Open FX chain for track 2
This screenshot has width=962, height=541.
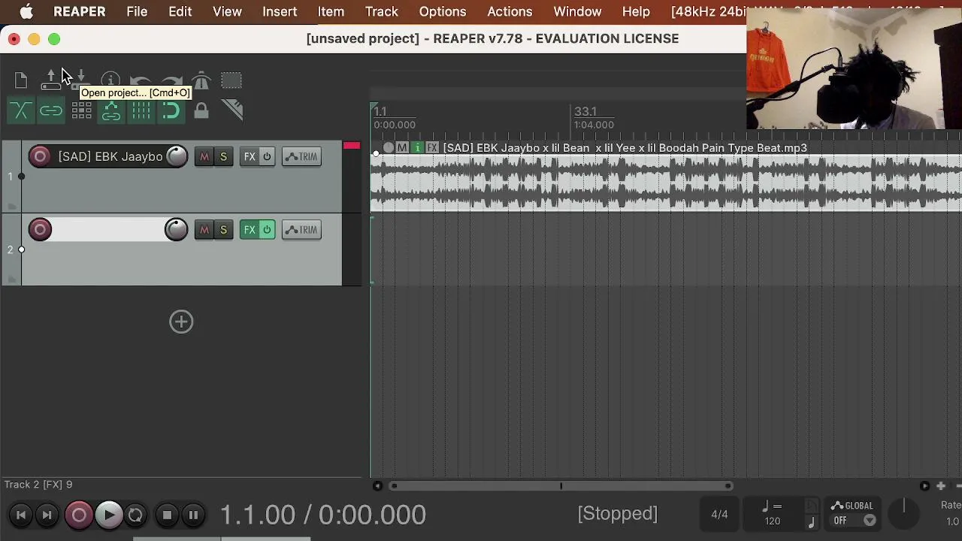(x=250, y=229)
